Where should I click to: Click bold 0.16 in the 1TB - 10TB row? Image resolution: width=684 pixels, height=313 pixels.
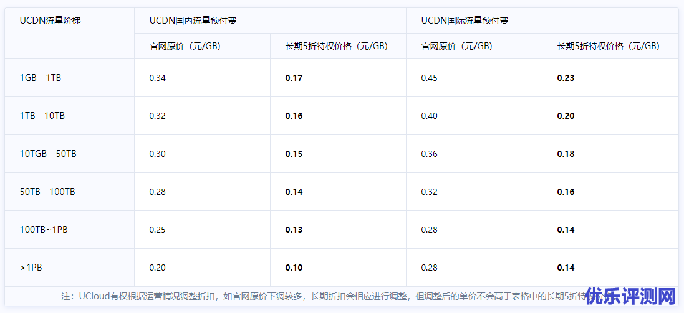tap(294, 116)
